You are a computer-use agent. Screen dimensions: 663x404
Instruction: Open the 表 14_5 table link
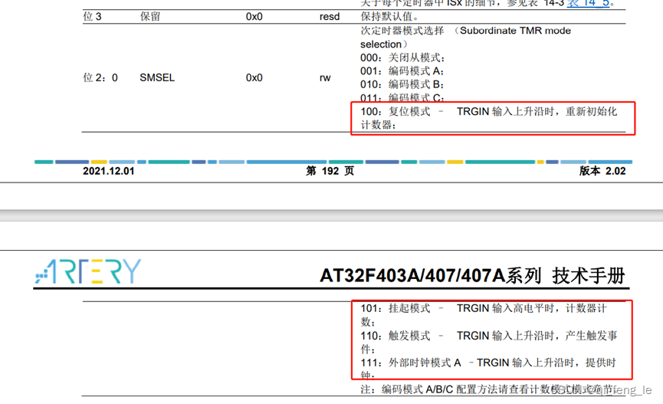click(x=588, y=3)
